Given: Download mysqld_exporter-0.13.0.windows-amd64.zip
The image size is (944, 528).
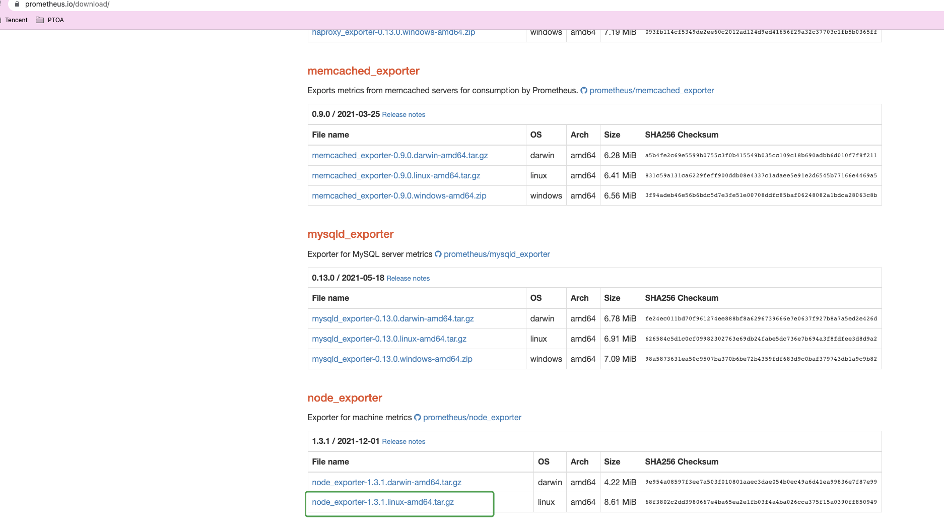Looking at the screenshot, I should pyautogui.click(x=392, y=359).
